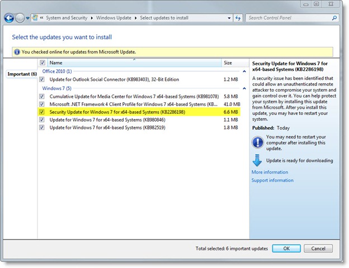Uncheck Outlook Social Connector update
The height and width of the screenshot is (268, 349).
(41, 79)
